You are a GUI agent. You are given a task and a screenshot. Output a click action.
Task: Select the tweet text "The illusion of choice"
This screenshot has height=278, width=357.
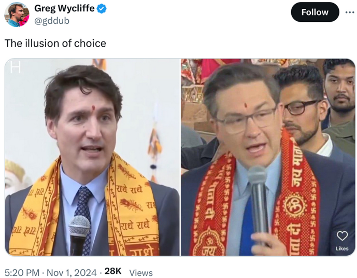click(x=55, y=43)
